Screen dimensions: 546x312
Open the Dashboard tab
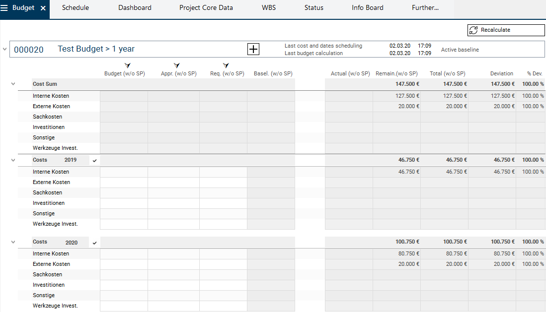pyautogui.click(x=135, y=8)
